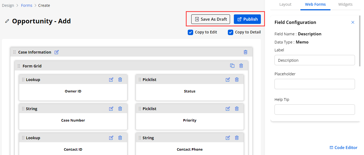The width and height of the screenshot is (364, 155).
Task: Edit the Priority picklist field
Action: point(228,109)
